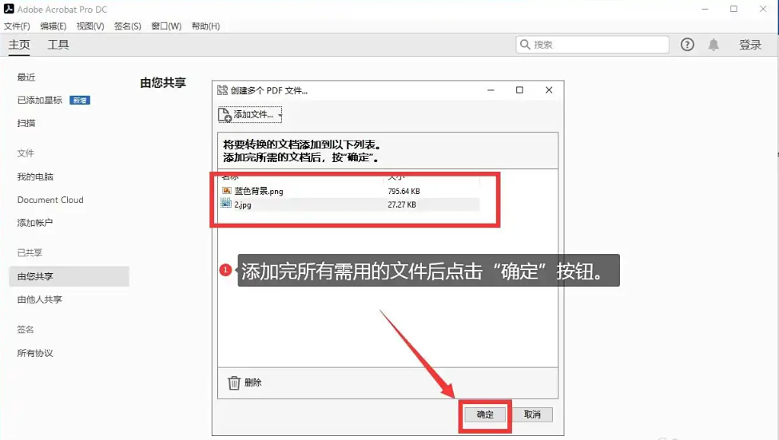Select 由他人共享 in the sidebar
Viewport: 779px width, 440px height.
(x=40, y=299)
